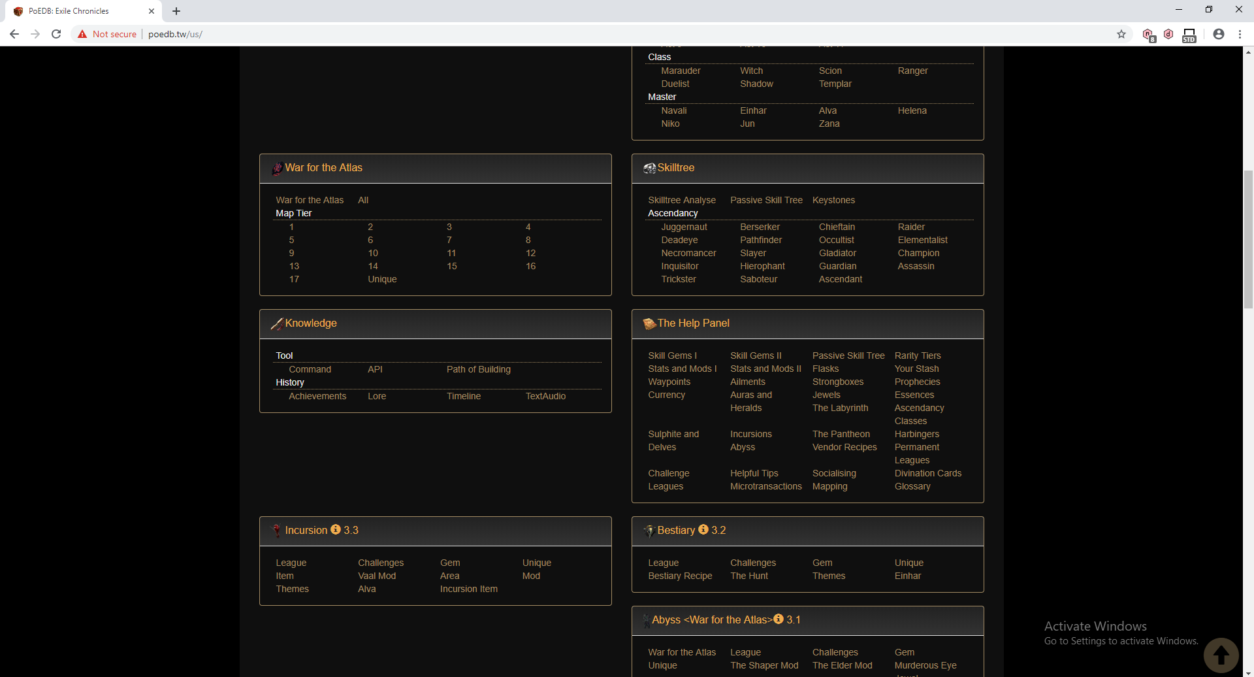Select the PoEDB: Exile Chronicles tab

(x=84, y=11)
